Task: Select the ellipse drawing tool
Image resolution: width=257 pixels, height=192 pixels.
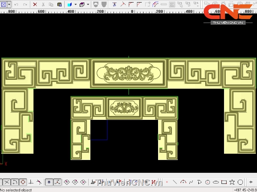Action: point(215,182)
